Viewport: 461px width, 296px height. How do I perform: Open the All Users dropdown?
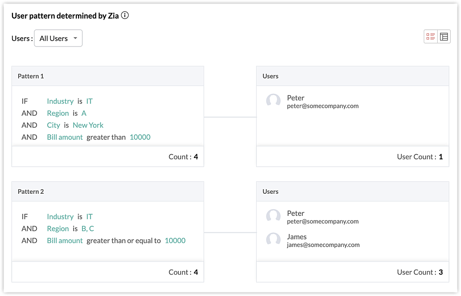[58, 38]
